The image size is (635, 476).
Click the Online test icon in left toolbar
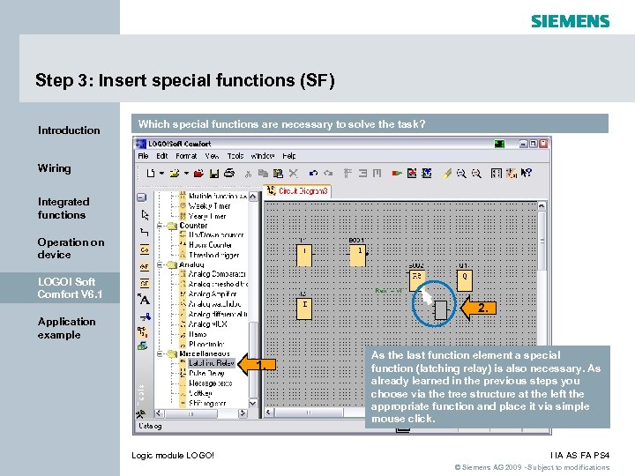[143, 346]
